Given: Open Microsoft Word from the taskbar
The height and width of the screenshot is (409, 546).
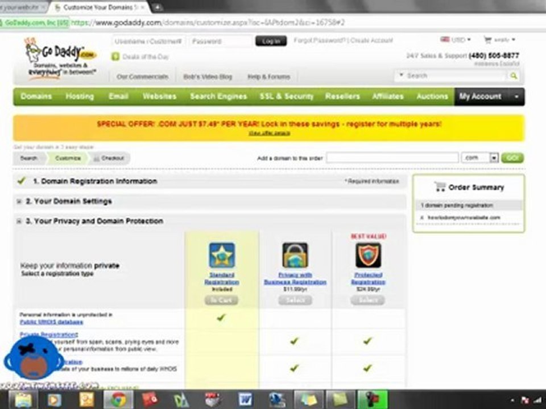Looking at the screenshot, I should click(246, 399).
